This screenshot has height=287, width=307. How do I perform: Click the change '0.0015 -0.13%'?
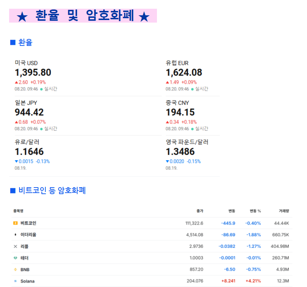pyautogui.click(x=32, y=161)
